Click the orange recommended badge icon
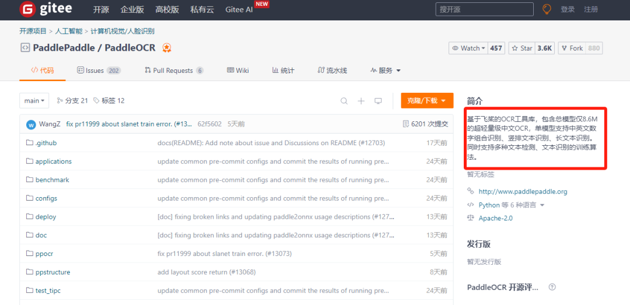Image resolution: width=630 pixels, height=305 pixels. pyautogui.click(x=167, y=48)
